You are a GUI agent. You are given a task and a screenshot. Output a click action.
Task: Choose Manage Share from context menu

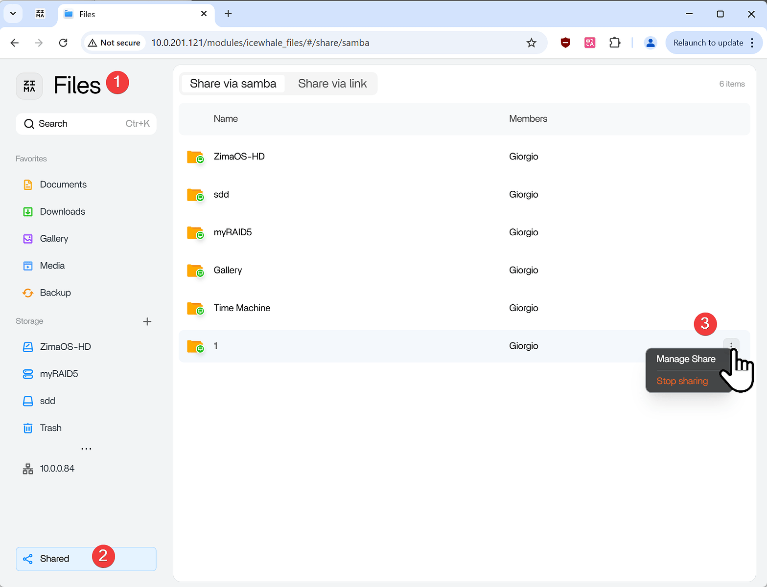686,359
